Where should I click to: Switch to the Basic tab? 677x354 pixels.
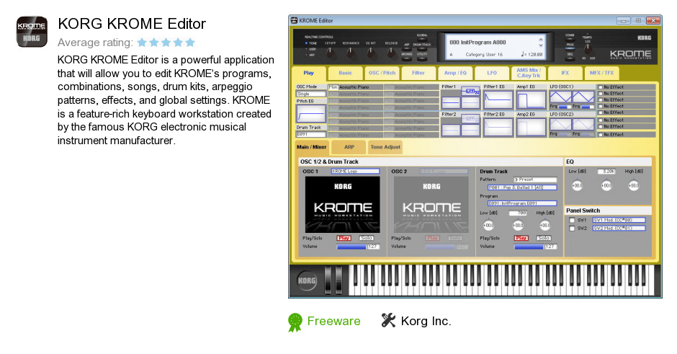[x=345, y=73]
